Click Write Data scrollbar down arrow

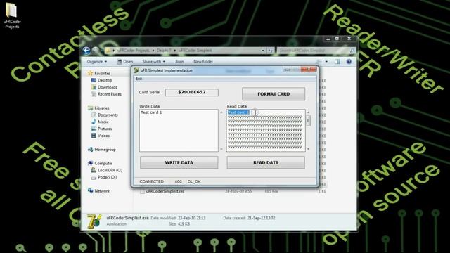point(221,149)
